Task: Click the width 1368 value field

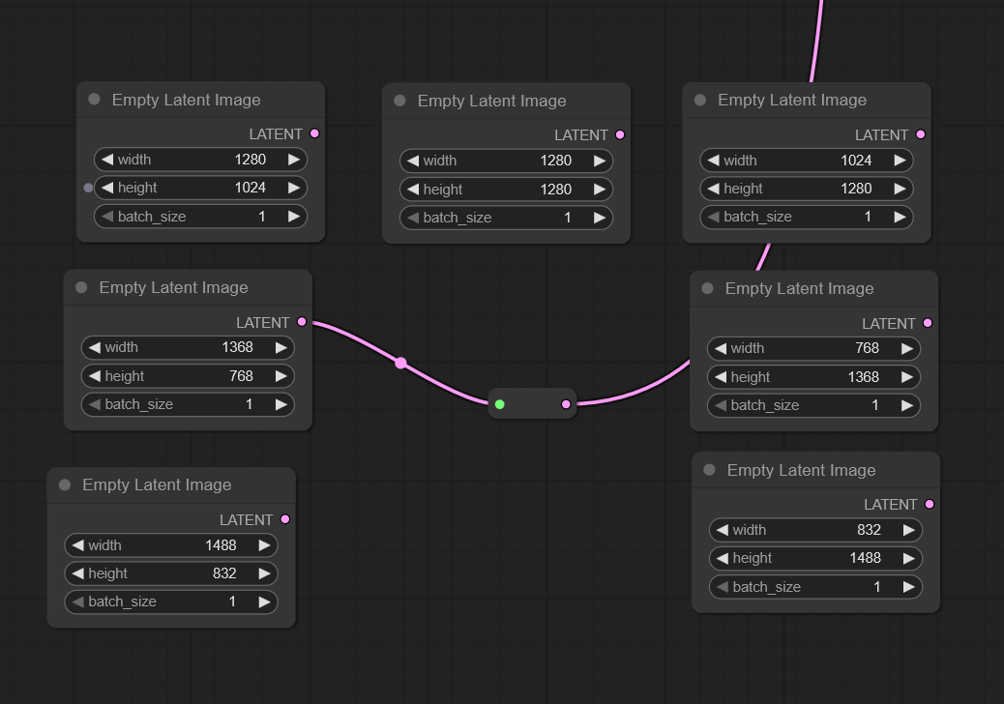Action: tap(188, 347)
